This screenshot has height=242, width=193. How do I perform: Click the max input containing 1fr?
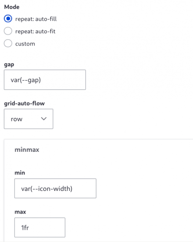pos(40,227)
